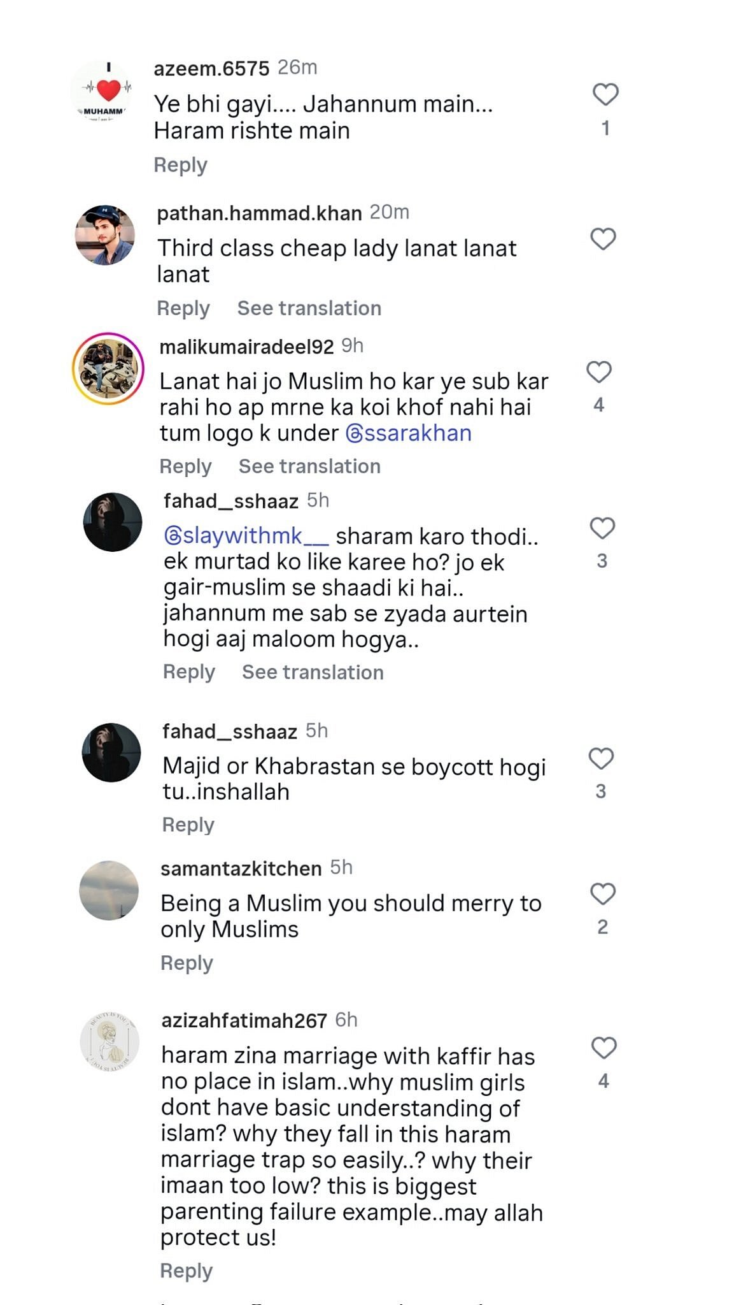The height and width of the screenshot is (1305, 741).
Task: Like the 'Majid or Khabrastan' comment
Action: coord(600,758)
